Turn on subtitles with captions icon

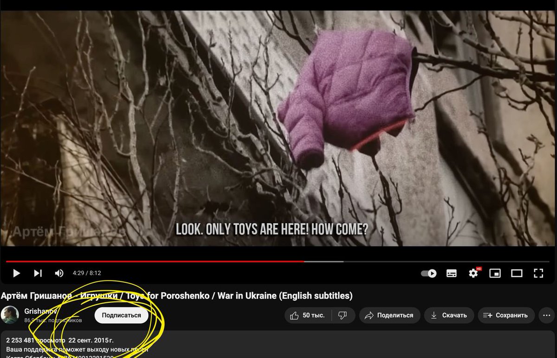(452, 273)
